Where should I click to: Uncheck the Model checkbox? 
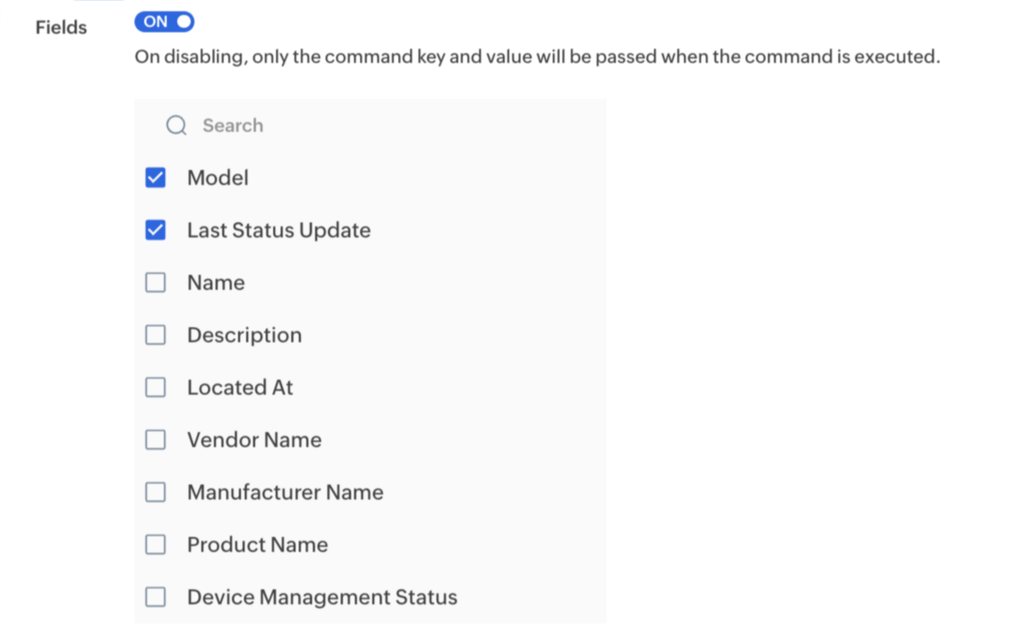(155, 177)
